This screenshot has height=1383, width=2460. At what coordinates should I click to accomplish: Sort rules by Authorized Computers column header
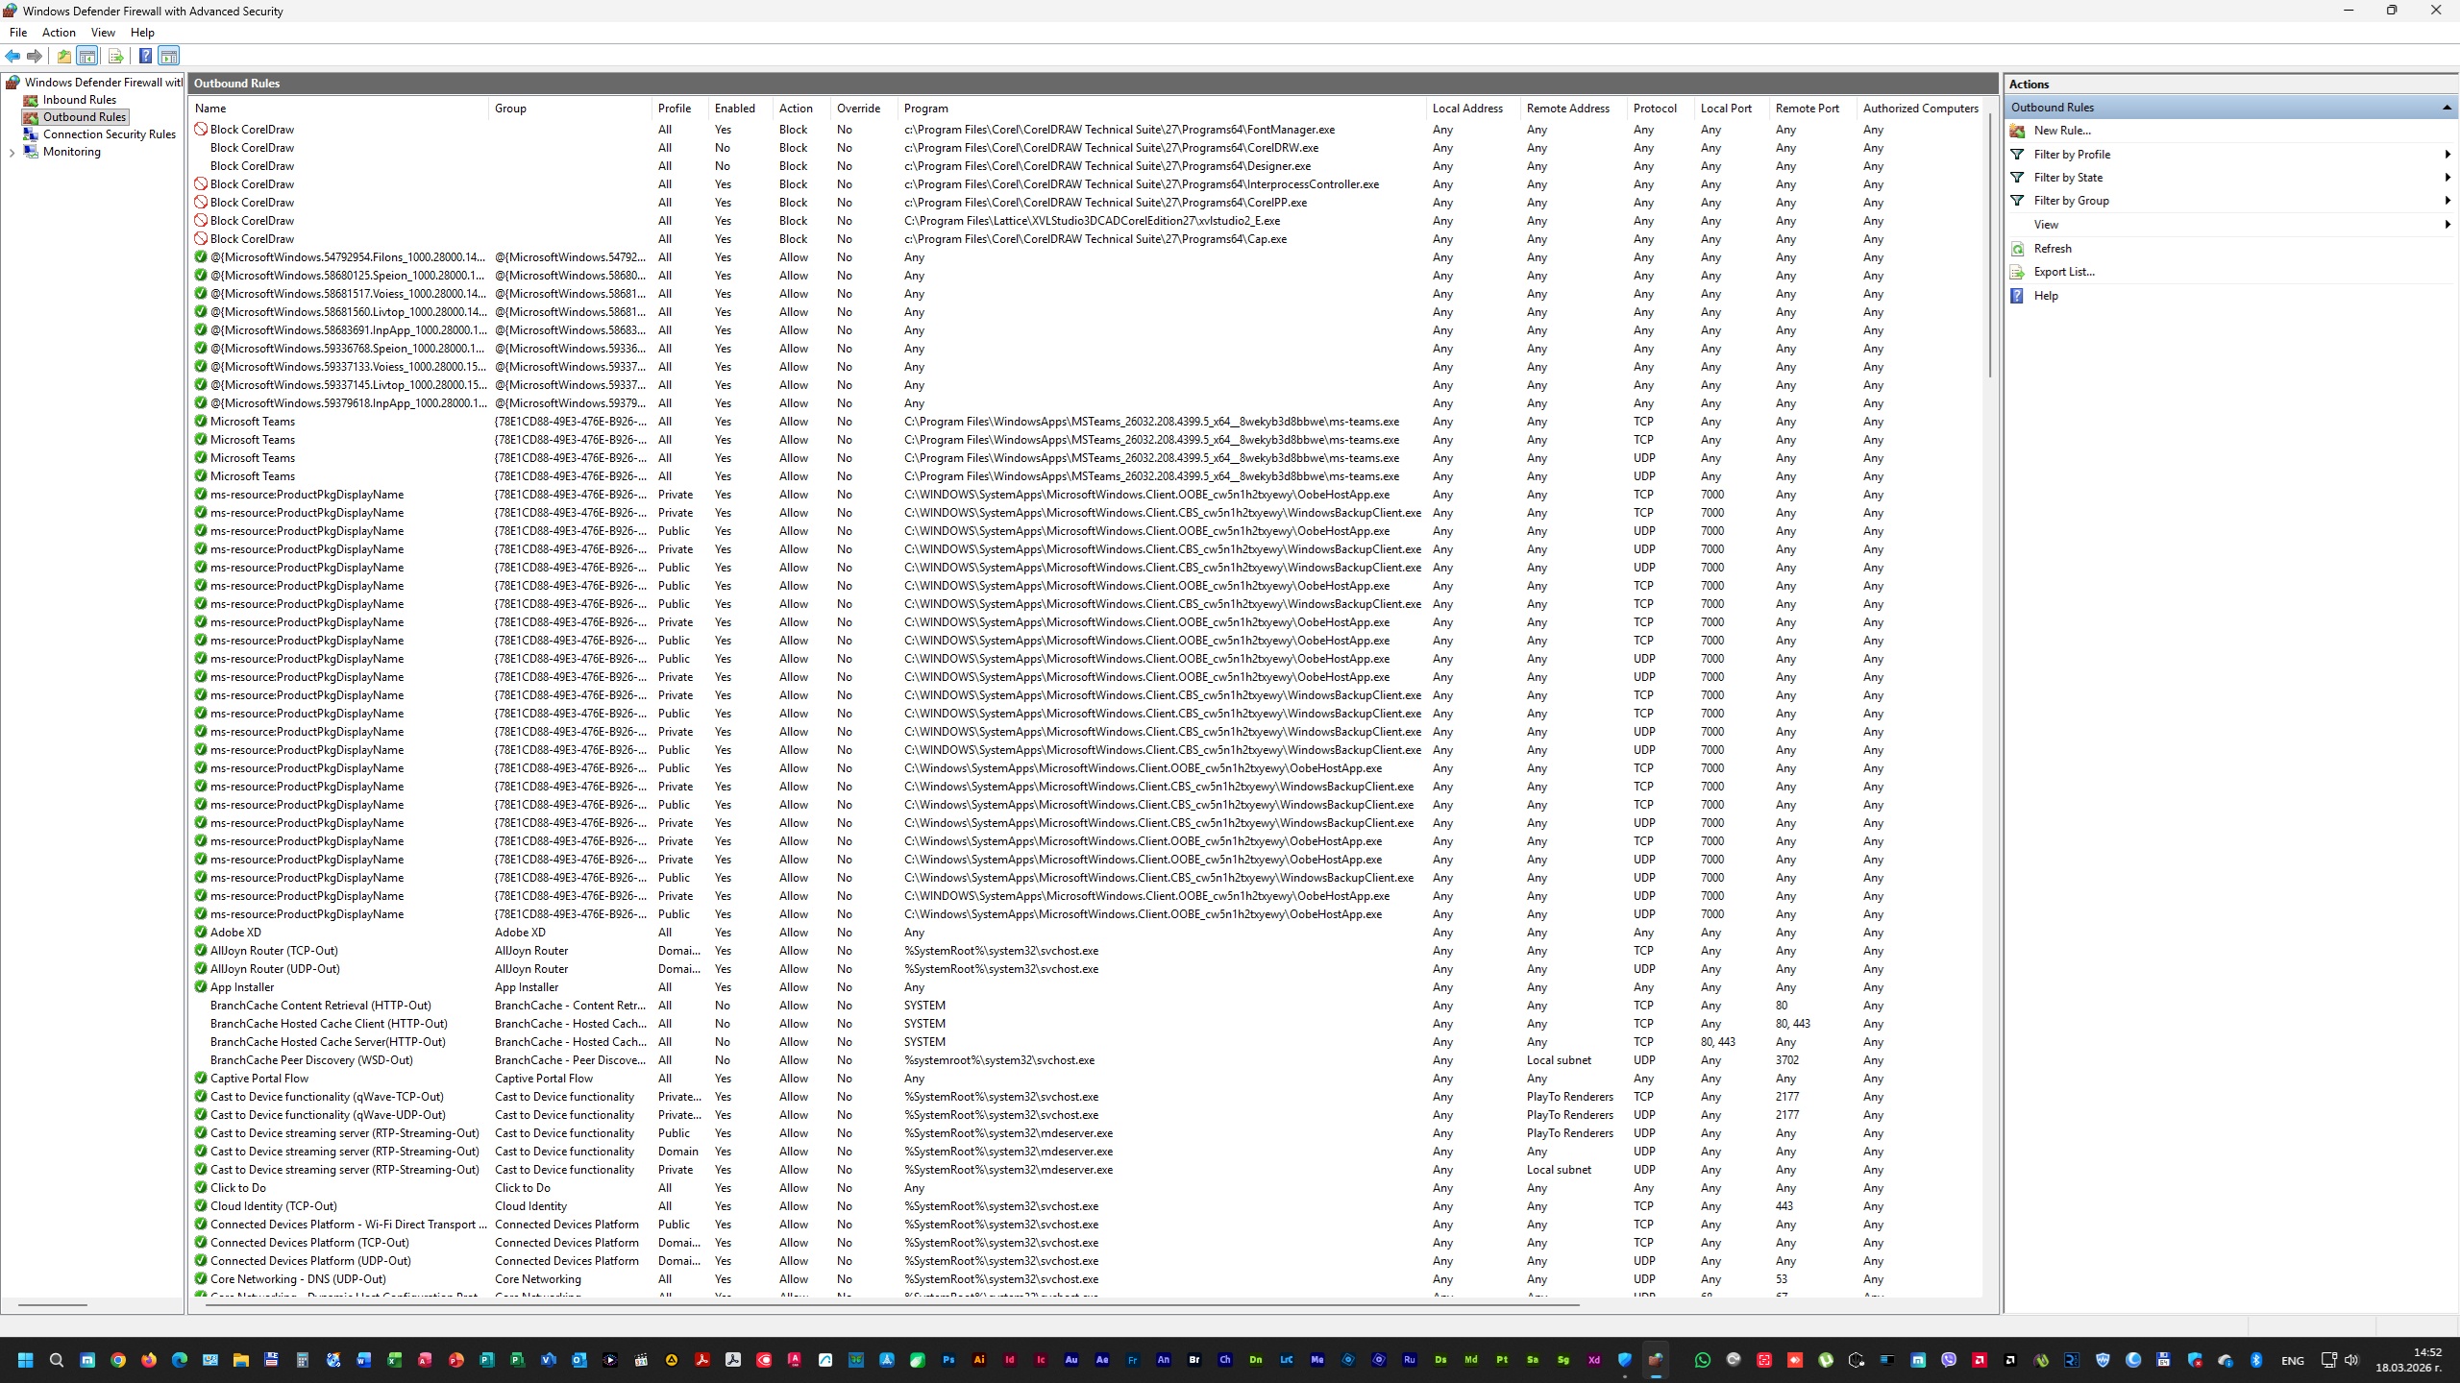pos(1920,109)
